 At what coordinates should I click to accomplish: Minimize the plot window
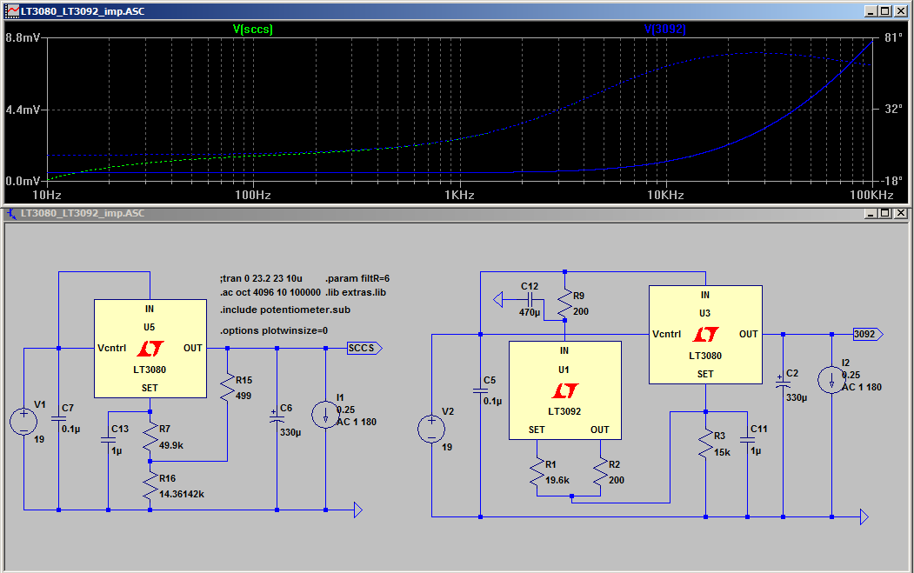click(871, 11)
